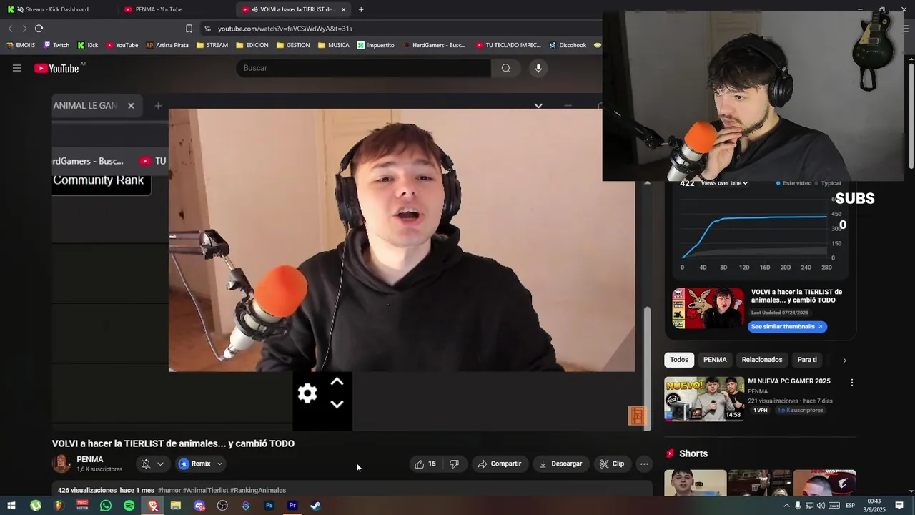Click the Descargar download button
Screen dimensions: 915x515
560,463
